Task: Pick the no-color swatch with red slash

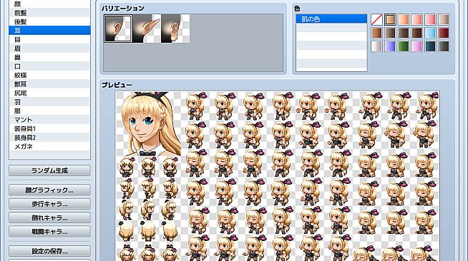Action: (x=376, y=20)
